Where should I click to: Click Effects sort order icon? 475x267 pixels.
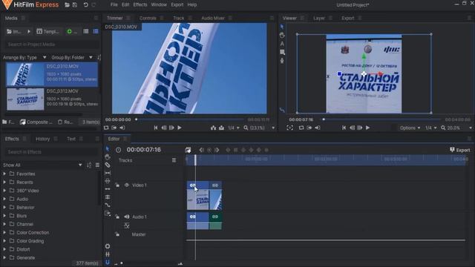coord(89,165)
